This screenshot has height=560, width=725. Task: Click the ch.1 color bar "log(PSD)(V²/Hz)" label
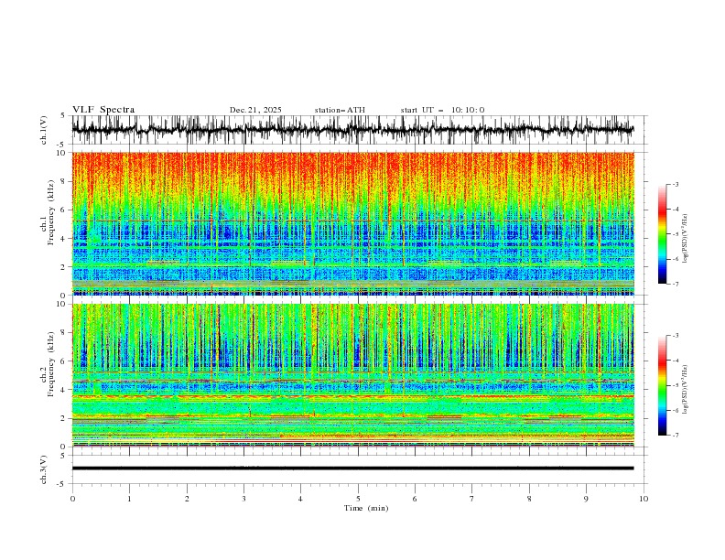(686, 239)
